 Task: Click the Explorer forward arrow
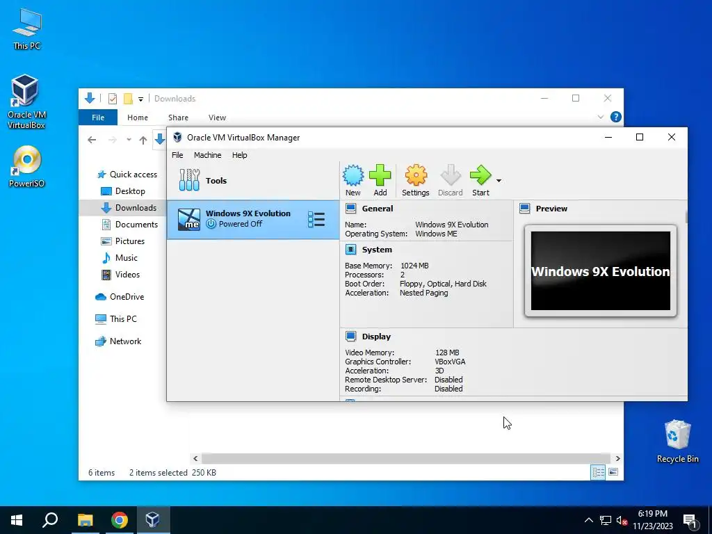click(x=112, y=140)
